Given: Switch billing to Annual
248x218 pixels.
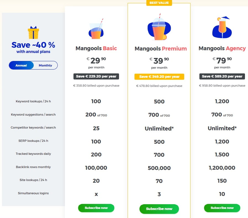Looking at the screenshot, I should 21,65.
